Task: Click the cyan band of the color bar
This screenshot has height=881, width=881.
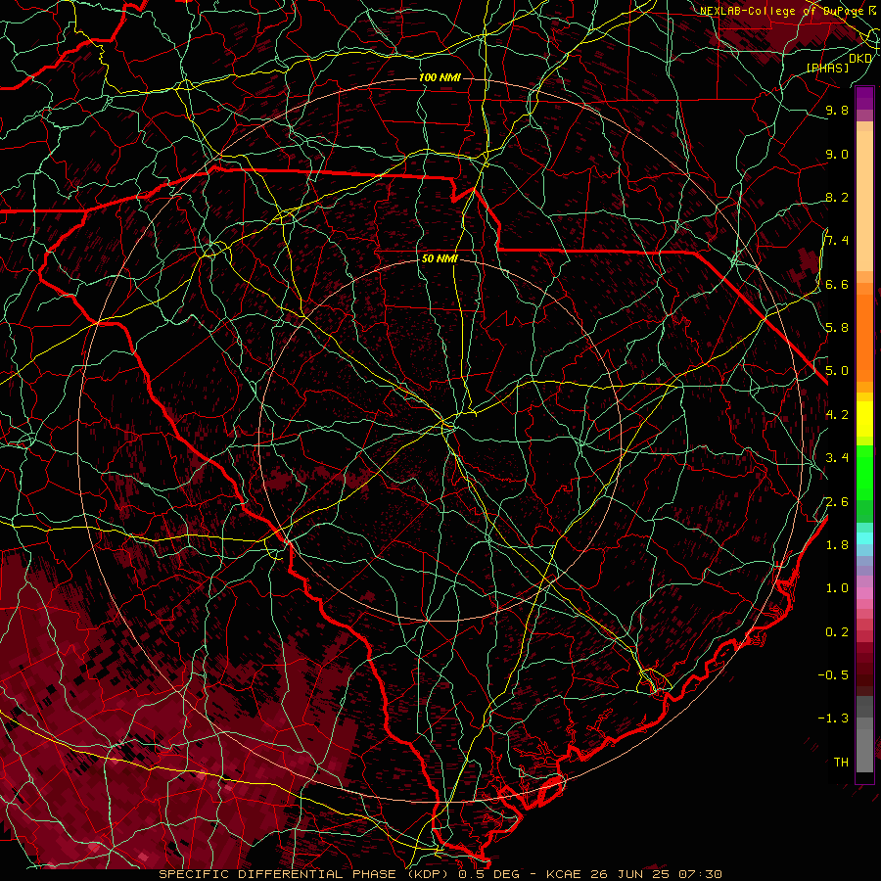Action: click(x=864, y=538)
